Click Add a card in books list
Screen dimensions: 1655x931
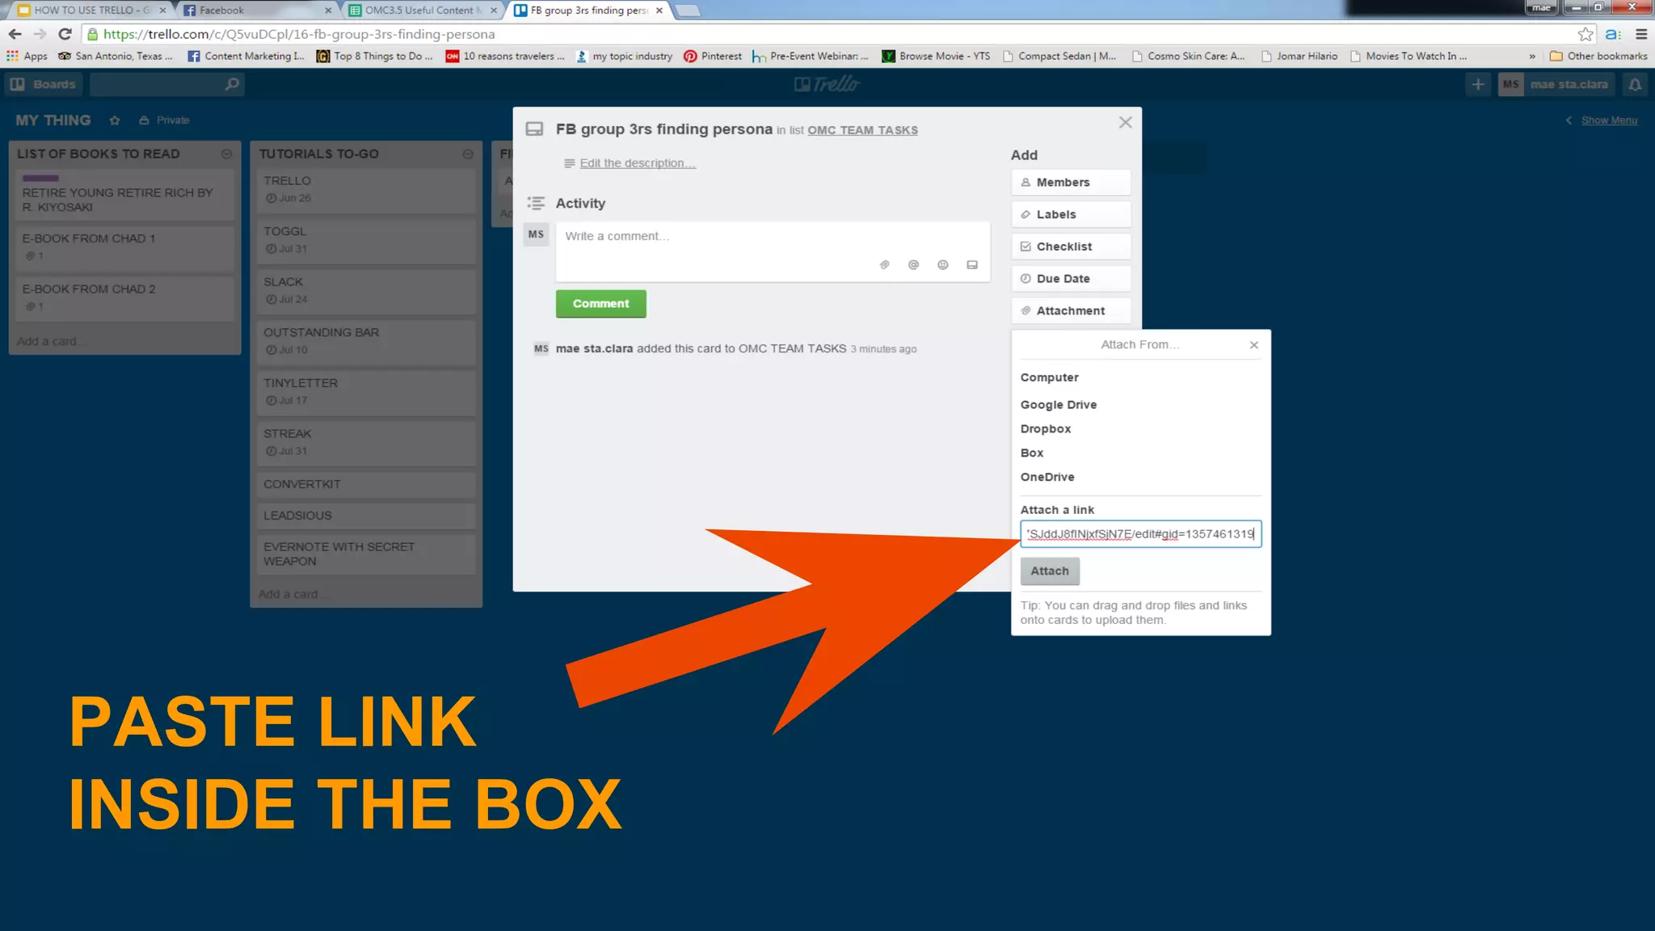[x=53, y=342]
